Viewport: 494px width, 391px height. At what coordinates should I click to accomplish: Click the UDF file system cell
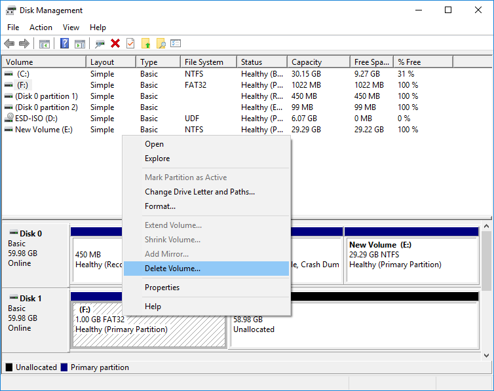pyautogui.click(x=192, y=119)
